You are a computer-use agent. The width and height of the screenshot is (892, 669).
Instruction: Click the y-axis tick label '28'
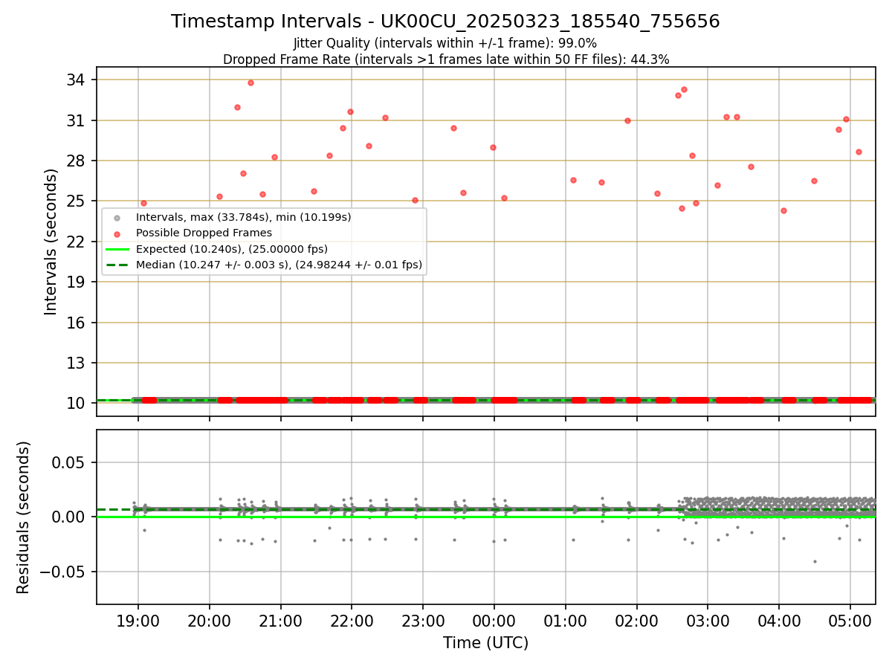[x=77, y=161]
